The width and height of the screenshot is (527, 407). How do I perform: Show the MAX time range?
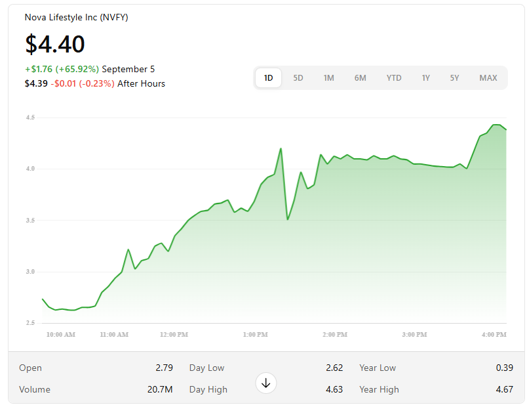(x=488, y=78)
